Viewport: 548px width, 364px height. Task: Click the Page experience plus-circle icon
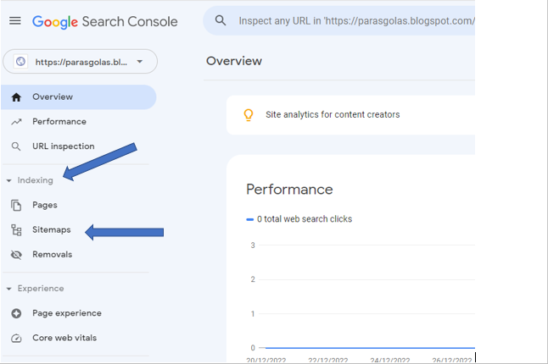[16, 313]
